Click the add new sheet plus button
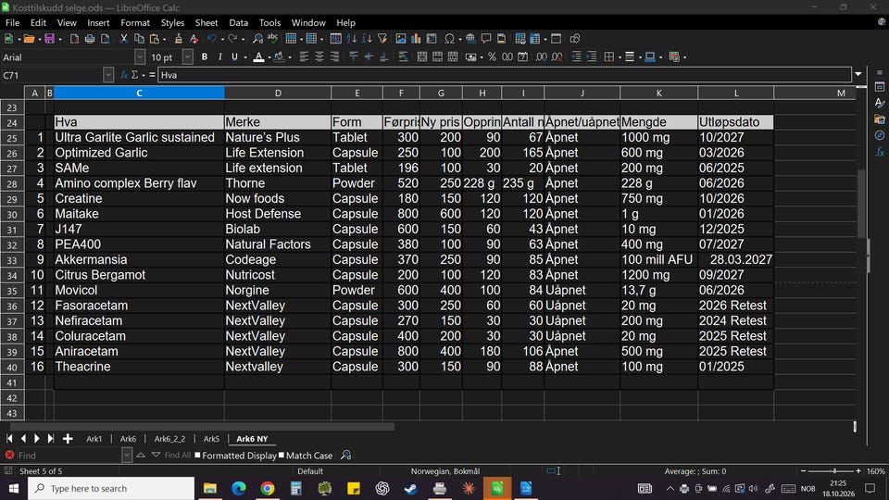Image resolution: width=889 pixels, height=500 pixels. click(68, 439)
